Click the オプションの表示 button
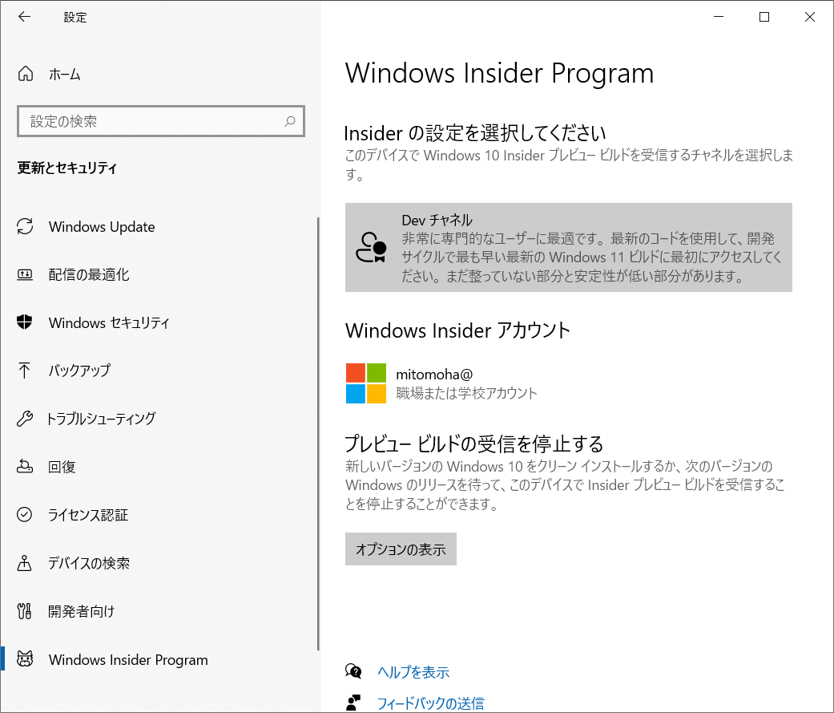This screenshot has height=713, width=834. pyautogui.click(x=401, y=549)
